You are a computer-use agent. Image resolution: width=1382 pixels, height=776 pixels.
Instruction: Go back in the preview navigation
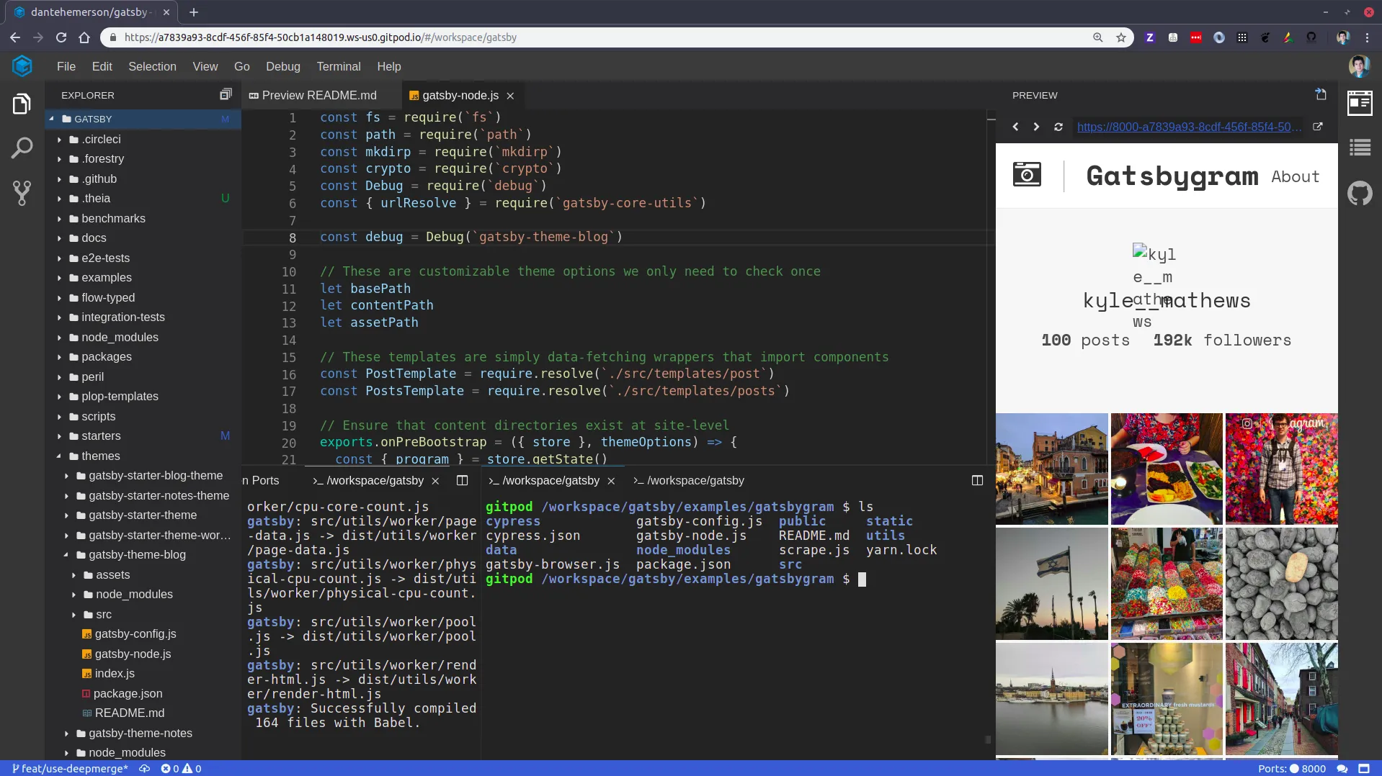pyautogui.click(x=1015, y=127)
